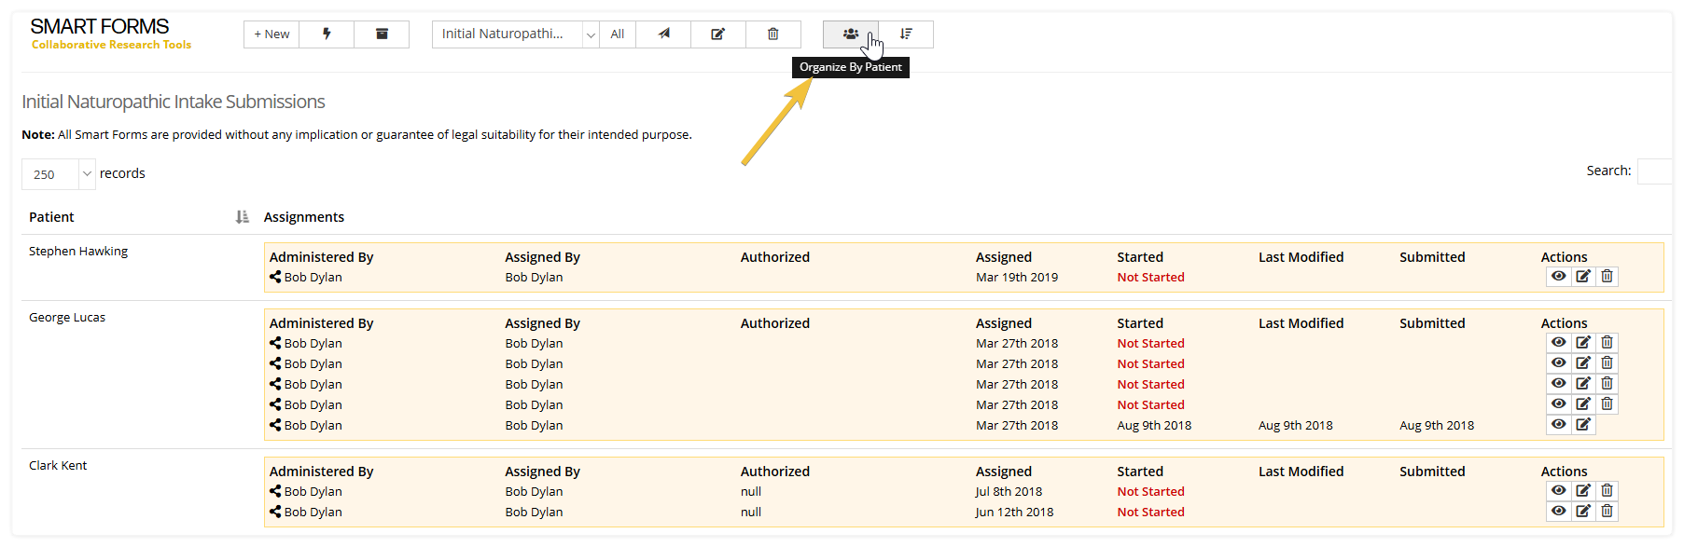
Task: Click share icon in George Lucas's Aug 9th row
Action: [275, 425]
